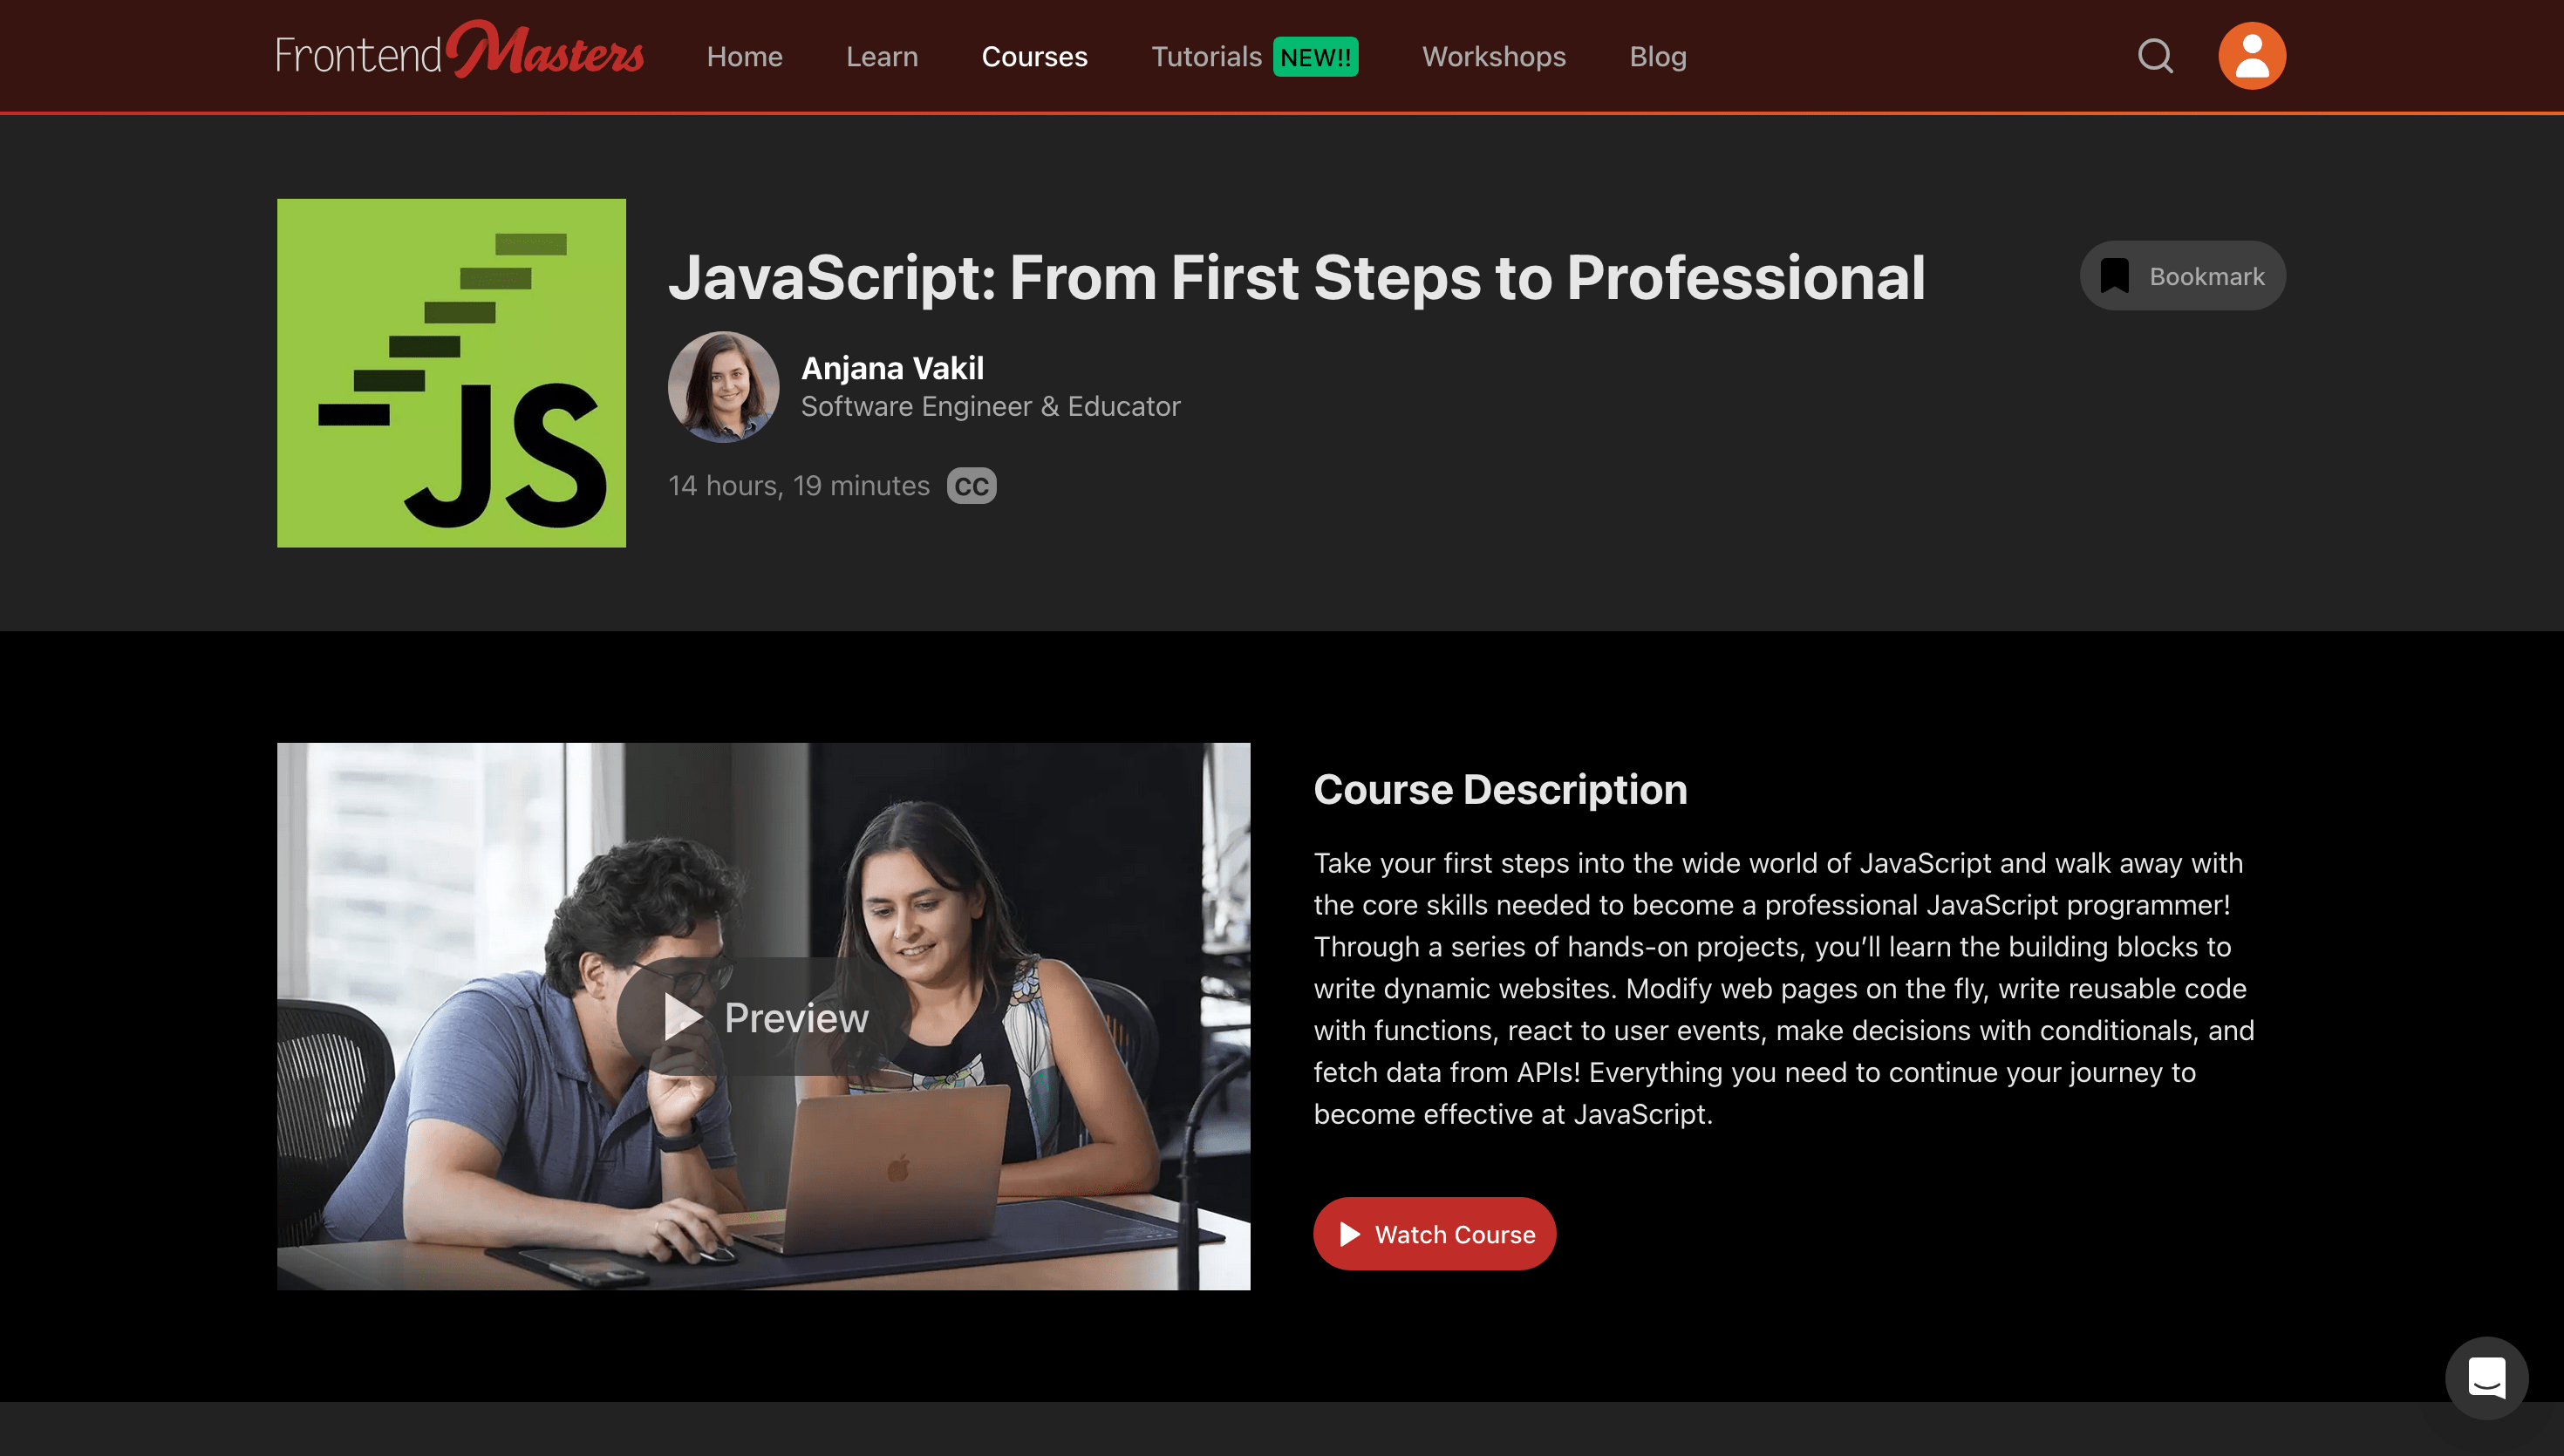Click the '14 hours, 19 minutes' duration text
The width and height of the screenshot is (2564, 1456).
tap(799, 486)
